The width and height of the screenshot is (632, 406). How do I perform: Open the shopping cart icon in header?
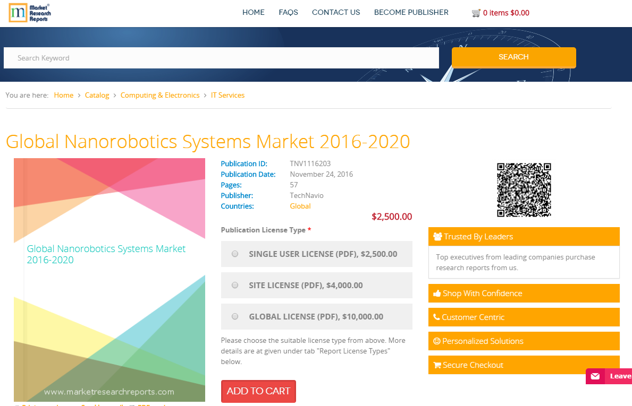[x=477, y=12]
